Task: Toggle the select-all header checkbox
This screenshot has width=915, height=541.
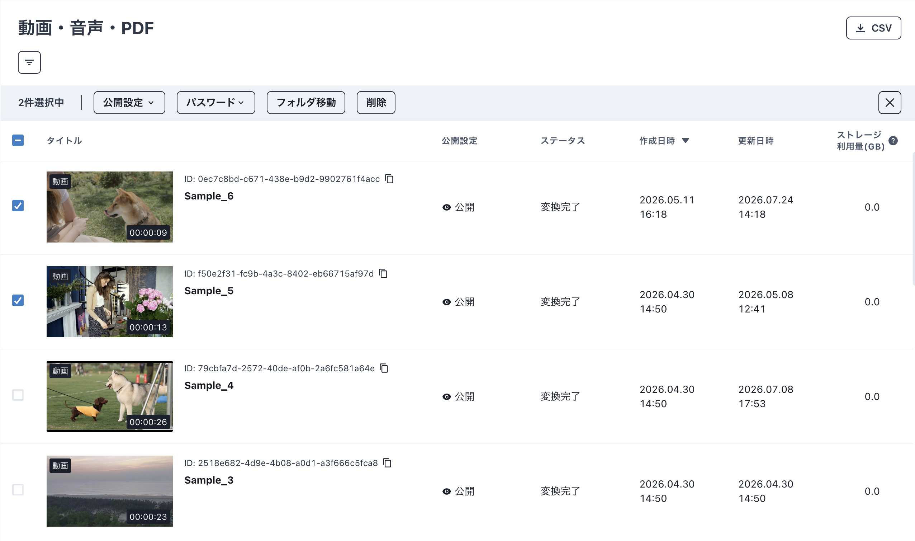Action: (x=18, y=140)
